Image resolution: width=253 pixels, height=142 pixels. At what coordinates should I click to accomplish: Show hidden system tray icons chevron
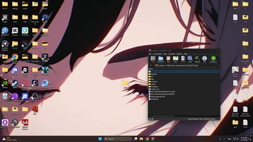[220, 139]
